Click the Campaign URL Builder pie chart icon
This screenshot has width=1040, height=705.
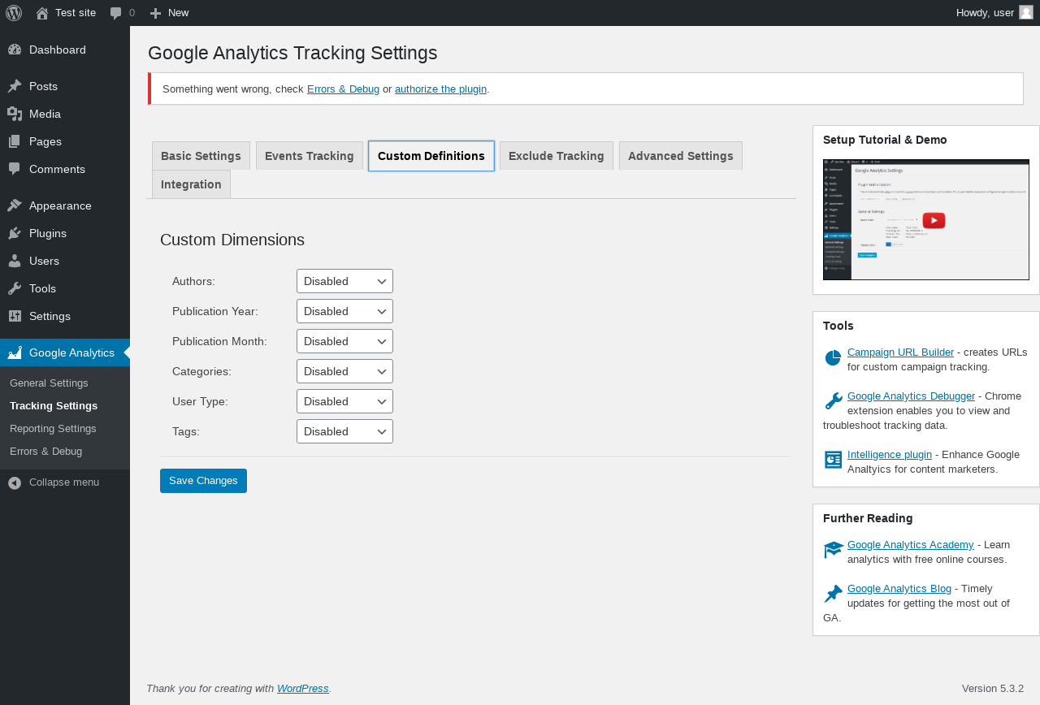(833, 358)
